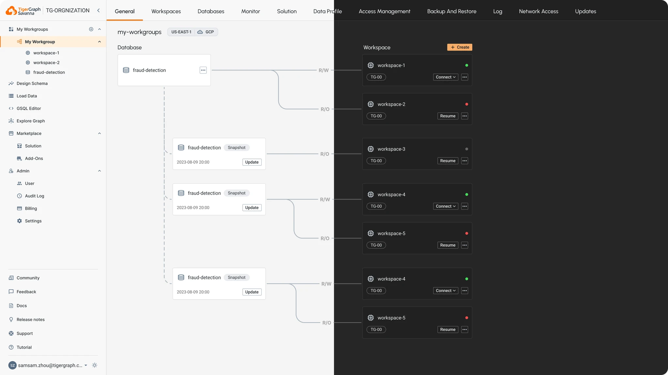Collapse the Admin section

click(99, 171)
